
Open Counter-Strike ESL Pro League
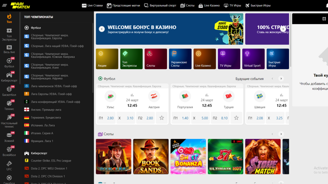(51, 160)
